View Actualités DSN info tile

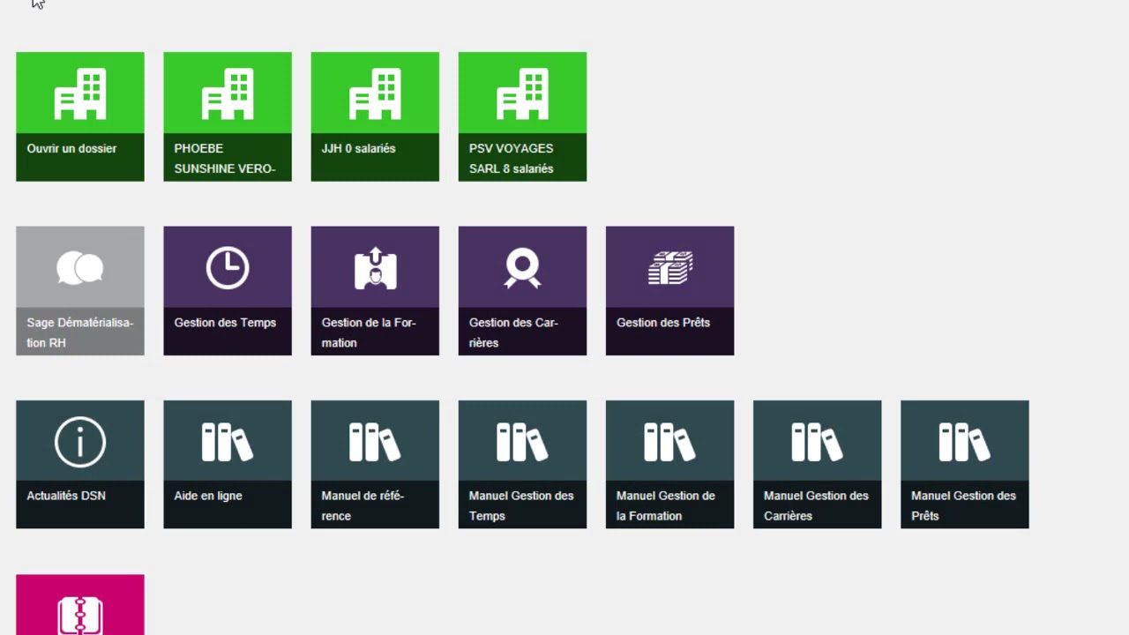(x=80, y=465)
